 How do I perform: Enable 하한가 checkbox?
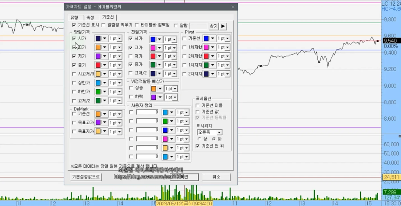(x=74, y=92)
